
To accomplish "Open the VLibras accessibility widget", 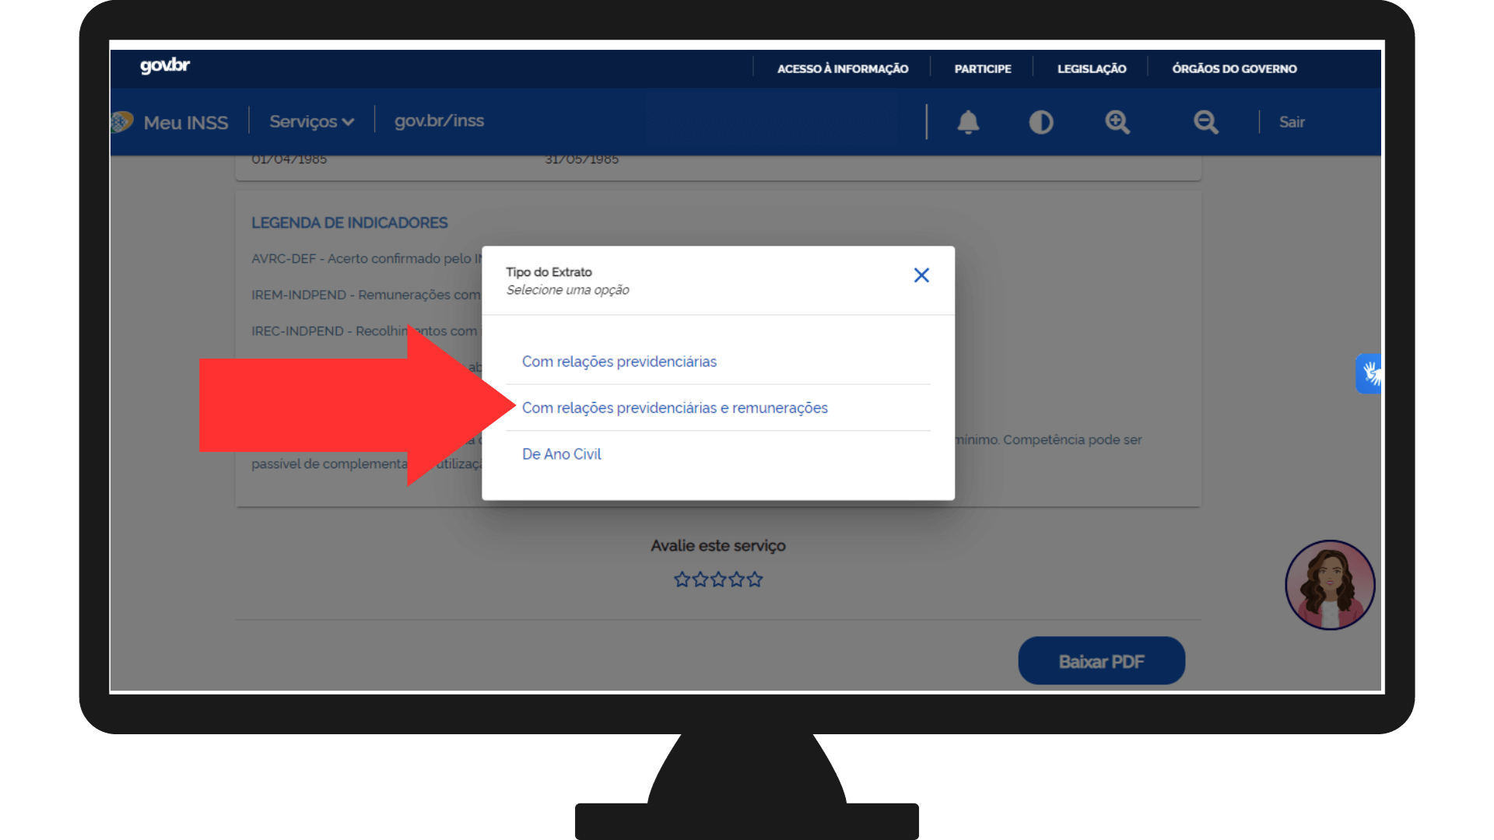I will [1369, 374].
